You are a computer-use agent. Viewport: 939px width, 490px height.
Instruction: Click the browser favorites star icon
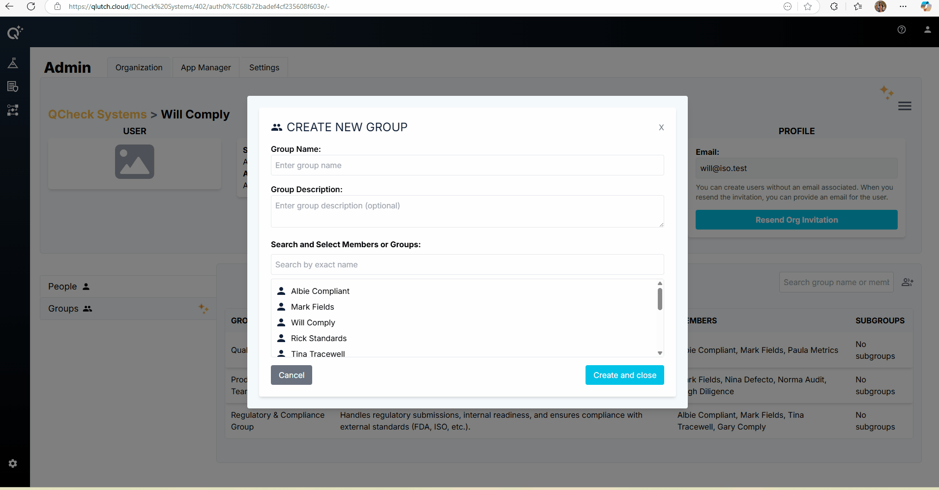(x=808, y=6)
